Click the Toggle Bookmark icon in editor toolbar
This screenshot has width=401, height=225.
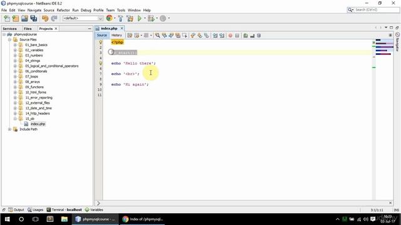pos(206,36)
